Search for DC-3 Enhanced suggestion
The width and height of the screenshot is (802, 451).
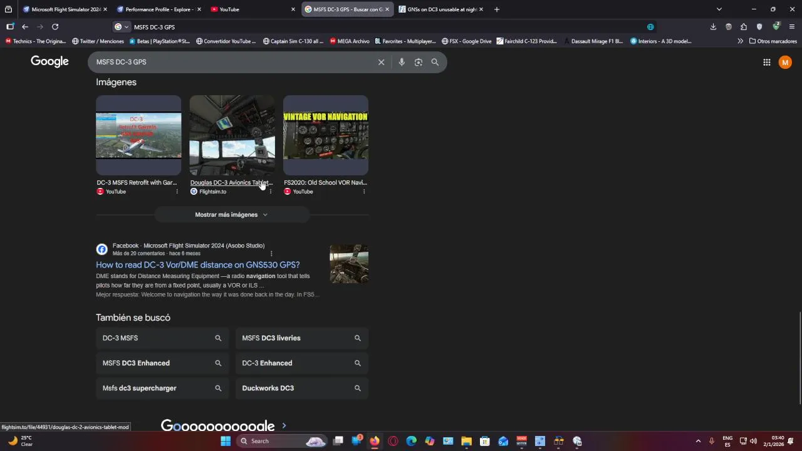302,363
